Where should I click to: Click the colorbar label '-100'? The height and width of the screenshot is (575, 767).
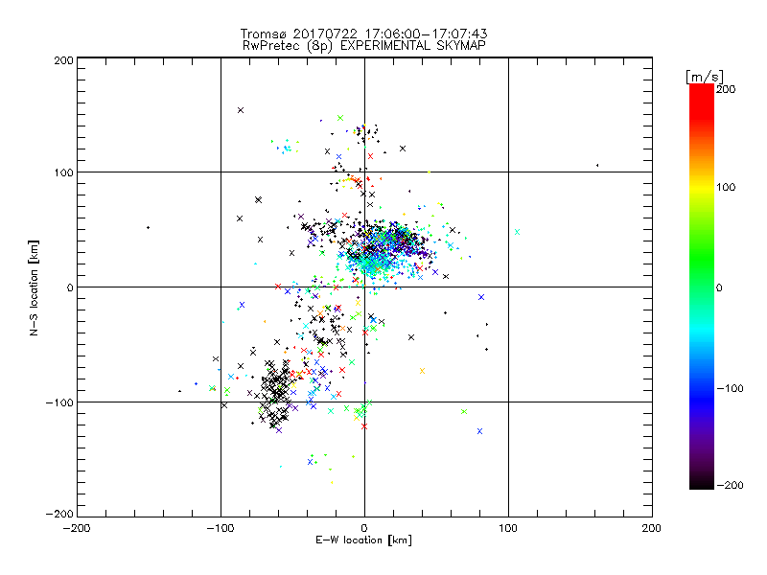click(x=730, y=388)
